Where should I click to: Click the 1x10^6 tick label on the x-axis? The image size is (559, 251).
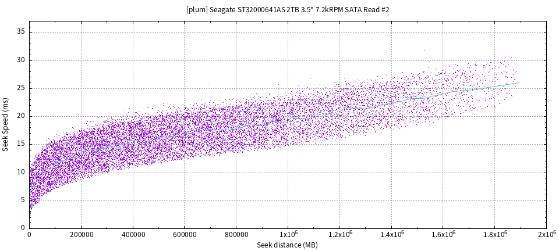point(288,234)
